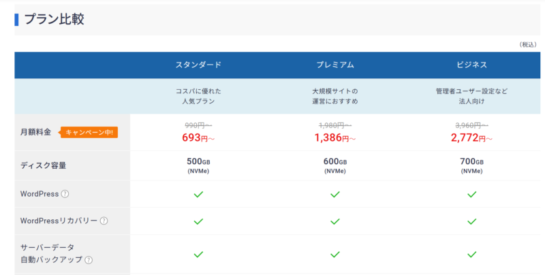Select the プレミアム plan column header
This screenshot has height=275, width=545.
click(x=334, y=65)
